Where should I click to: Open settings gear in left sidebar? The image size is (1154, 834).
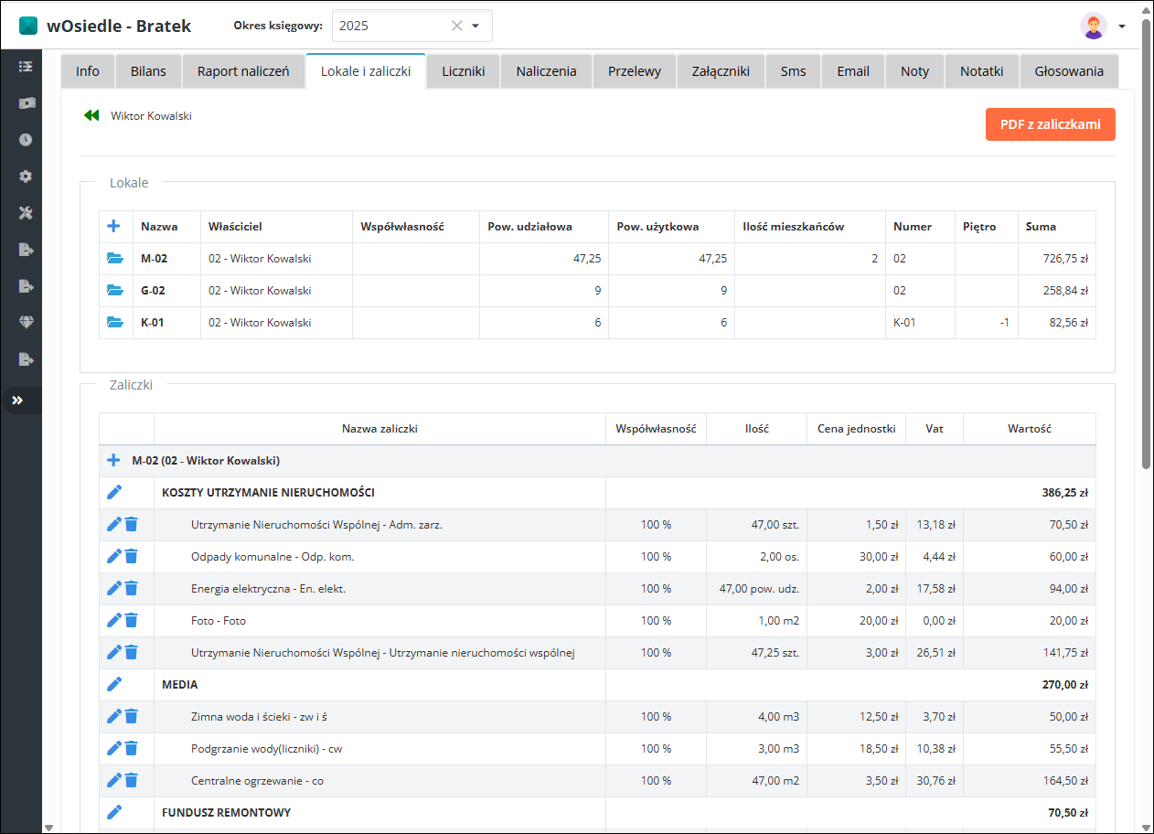point(26,176)
